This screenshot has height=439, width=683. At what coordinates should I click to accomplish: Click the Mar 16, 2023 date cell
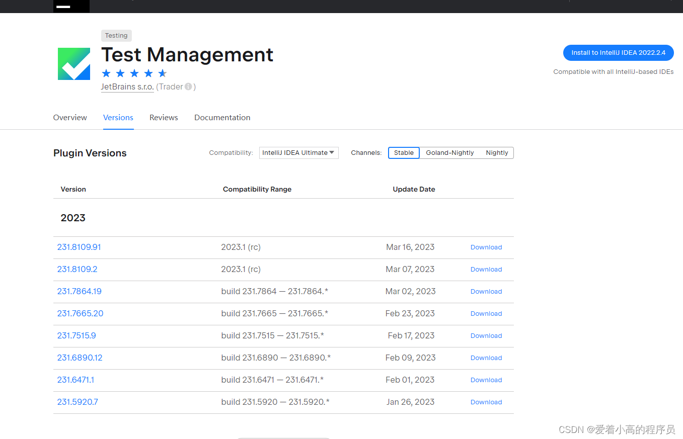410,247
